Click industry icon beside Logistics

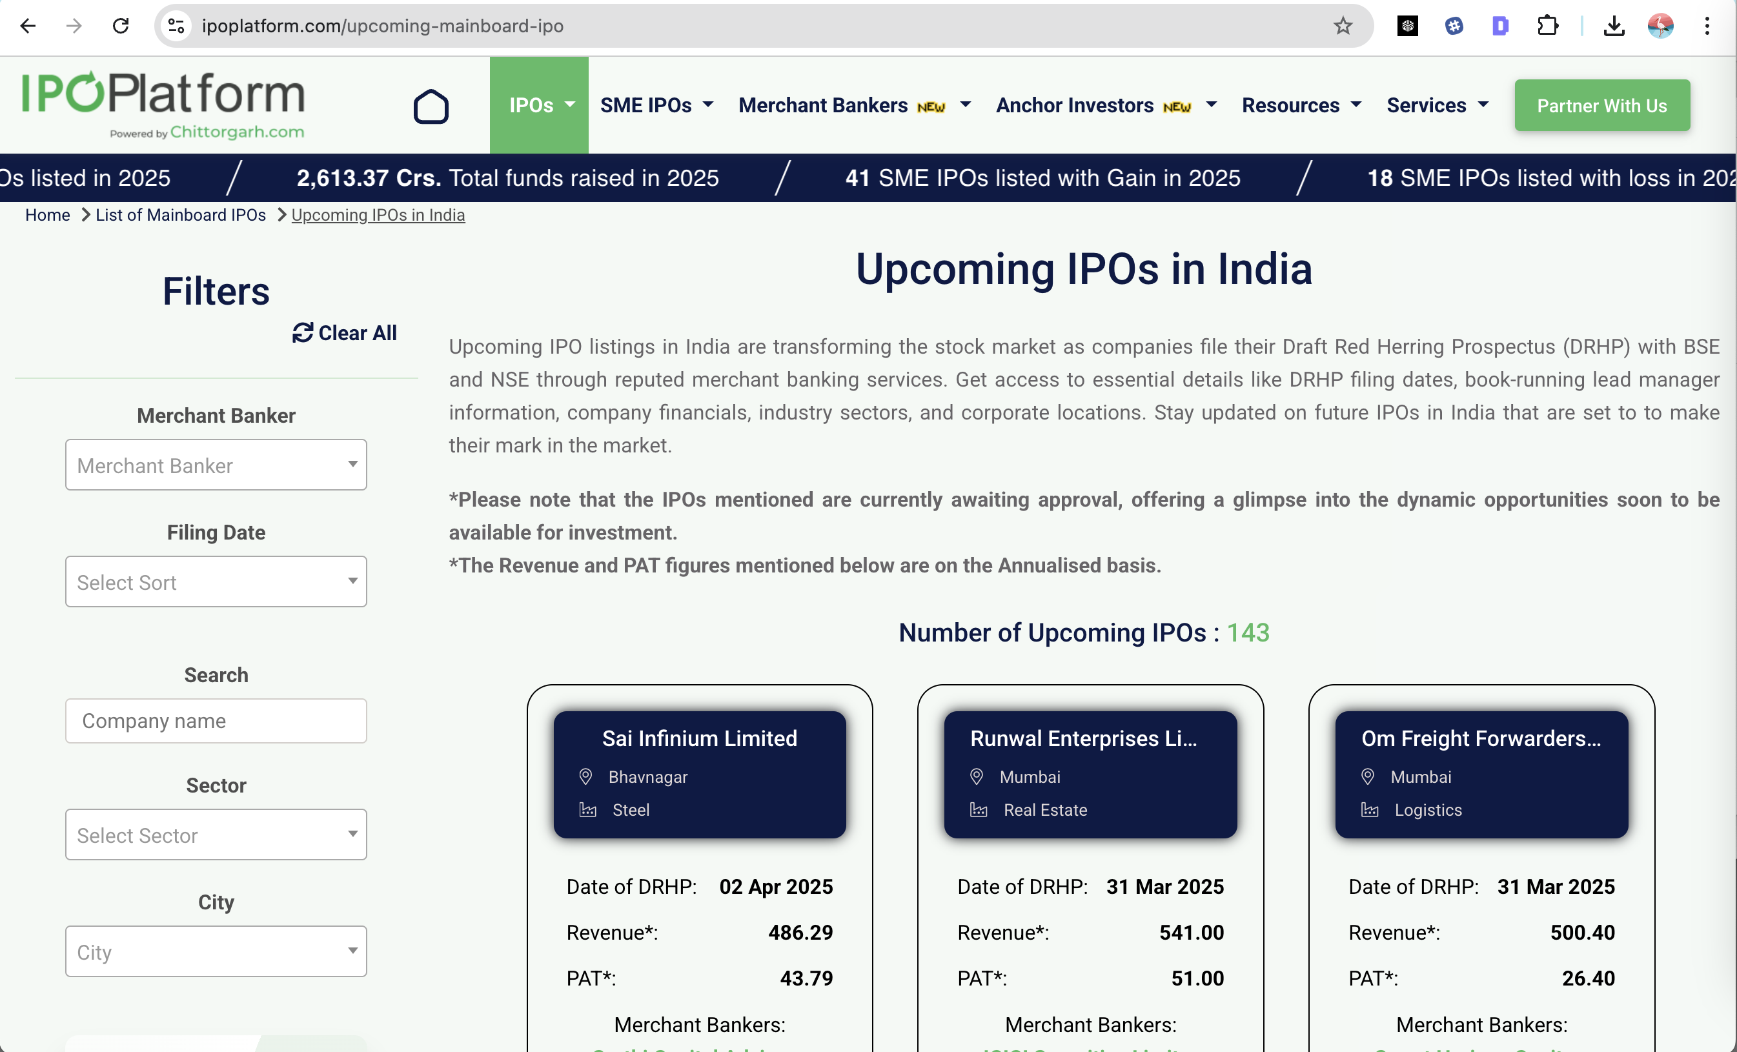[x=1370, y=809]
